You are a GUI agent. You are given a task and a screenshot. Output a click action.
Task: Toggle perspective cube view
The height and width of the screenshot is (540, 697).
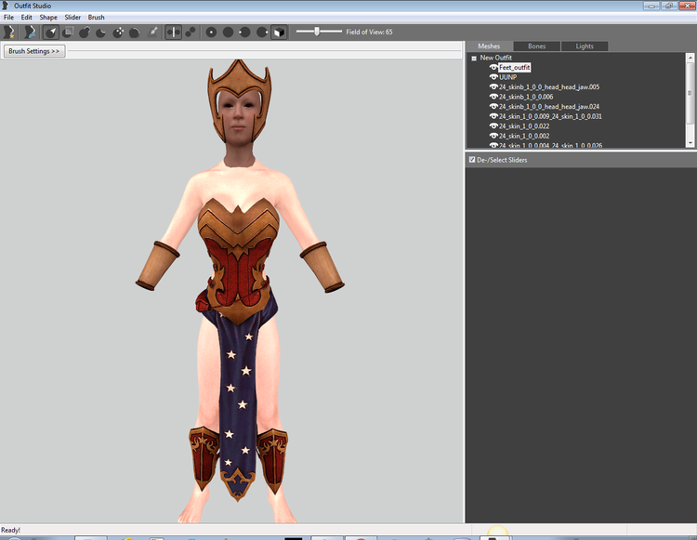[279, 32]
